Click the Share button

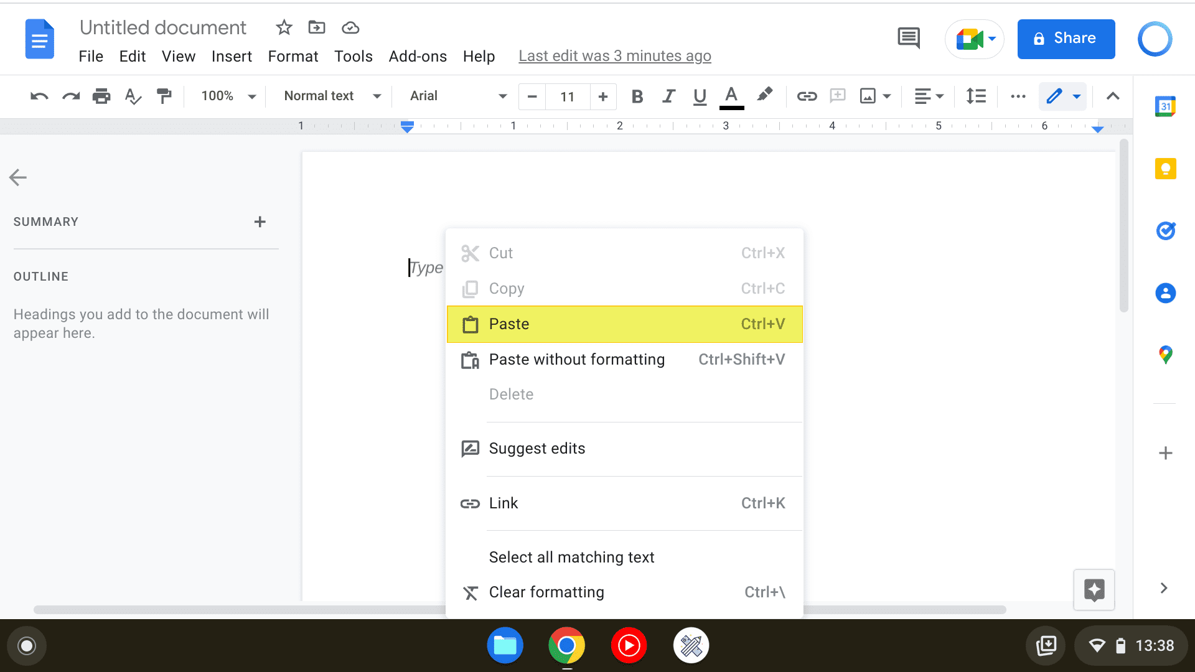tap(1066, 38)
